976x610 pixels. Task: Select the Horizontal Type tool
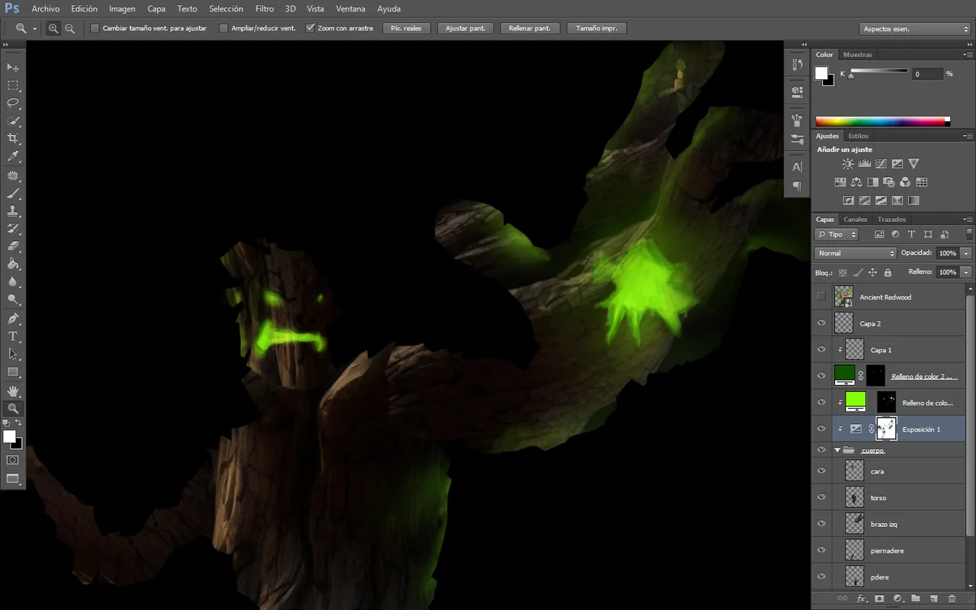(13, 336)
